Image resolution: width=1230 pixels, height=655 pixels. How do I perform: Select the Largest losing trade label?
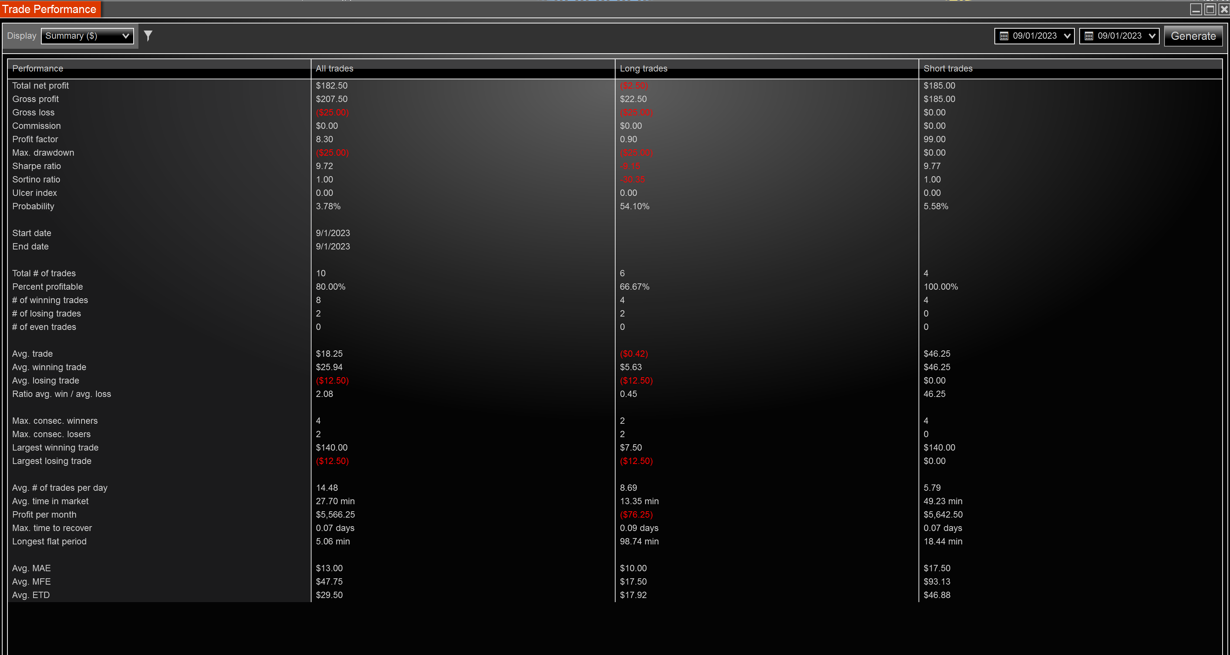tap(52, 460)
